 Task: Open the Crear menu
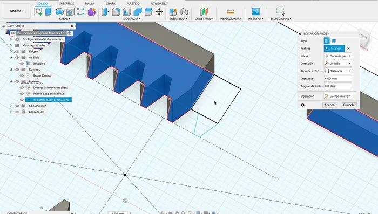click(x=65, y=19)
